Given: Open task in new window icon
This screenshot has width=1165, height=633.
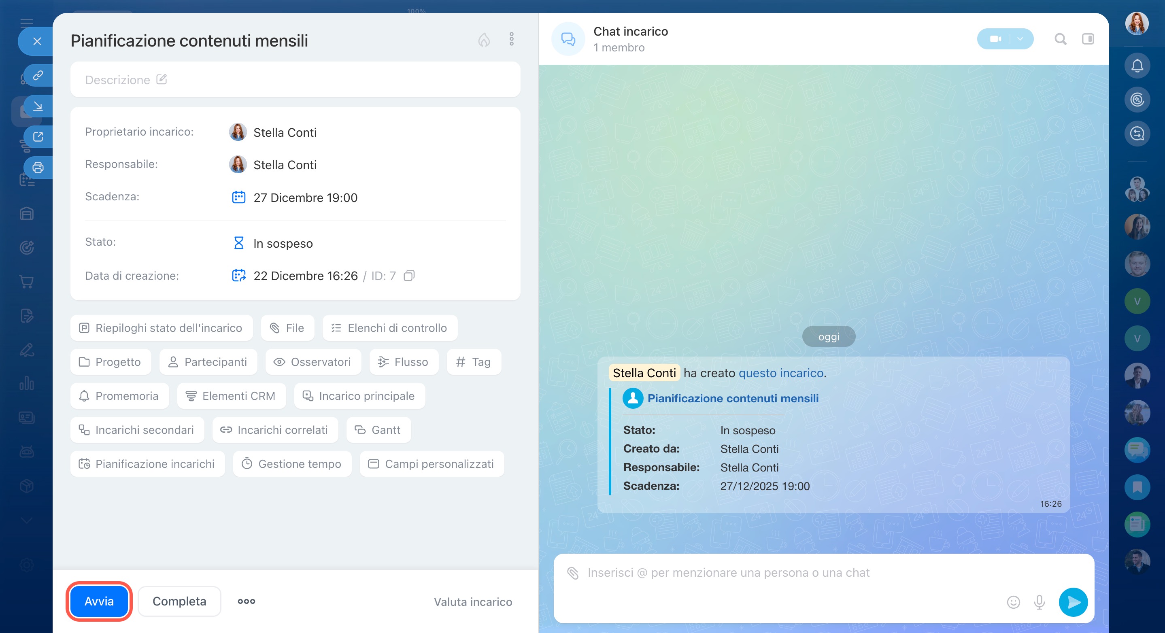Looking at the screenshot, I should 38,136.
